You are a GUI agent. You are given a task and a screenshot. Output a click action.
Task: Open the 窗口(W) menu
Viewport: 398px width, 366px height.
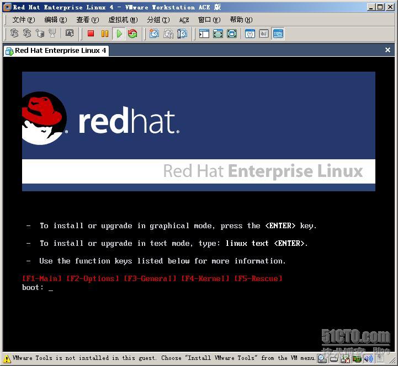[209, 20]
